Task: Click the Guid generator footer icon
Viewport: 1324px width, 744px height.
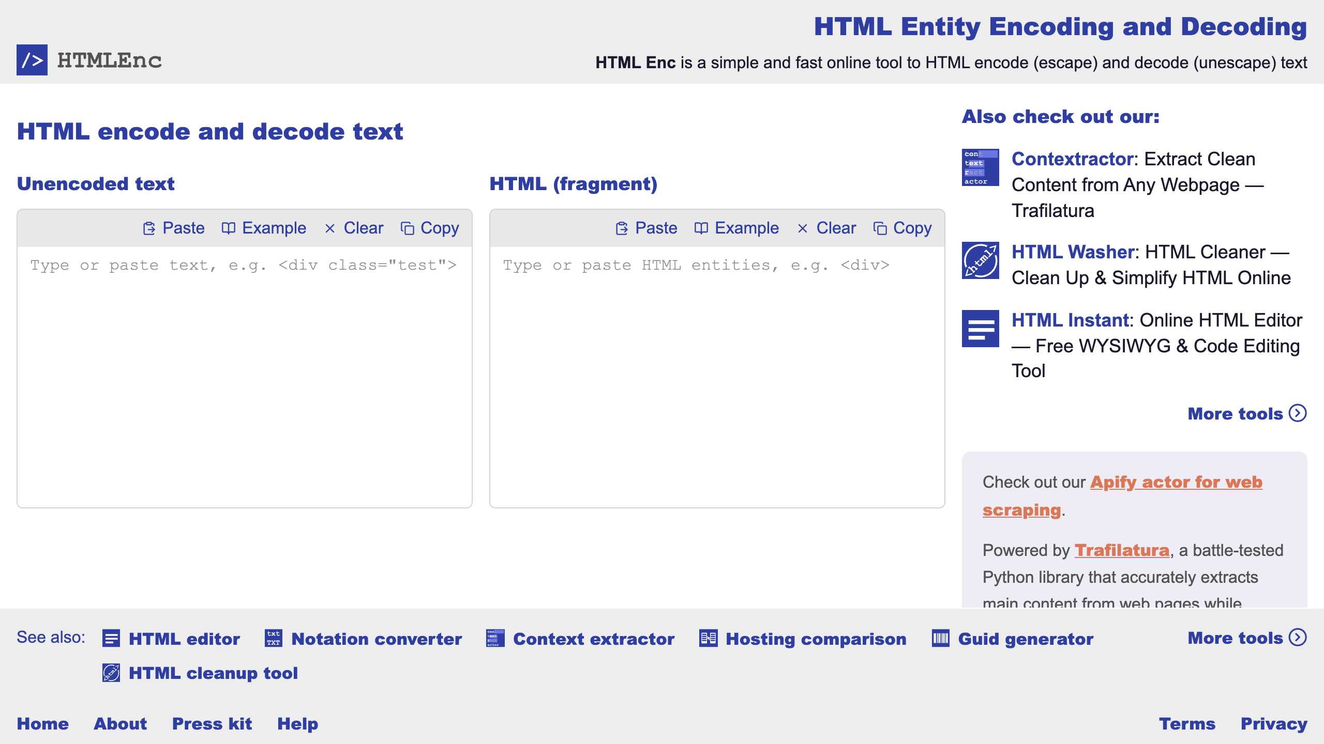Action: [x=940, y=639]
